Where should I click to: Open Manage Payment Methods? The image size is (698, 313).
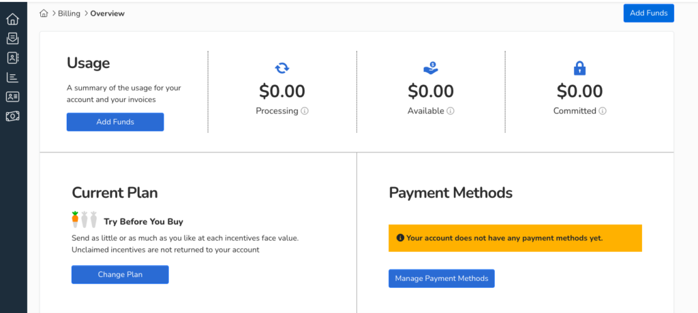pos(442,278)
